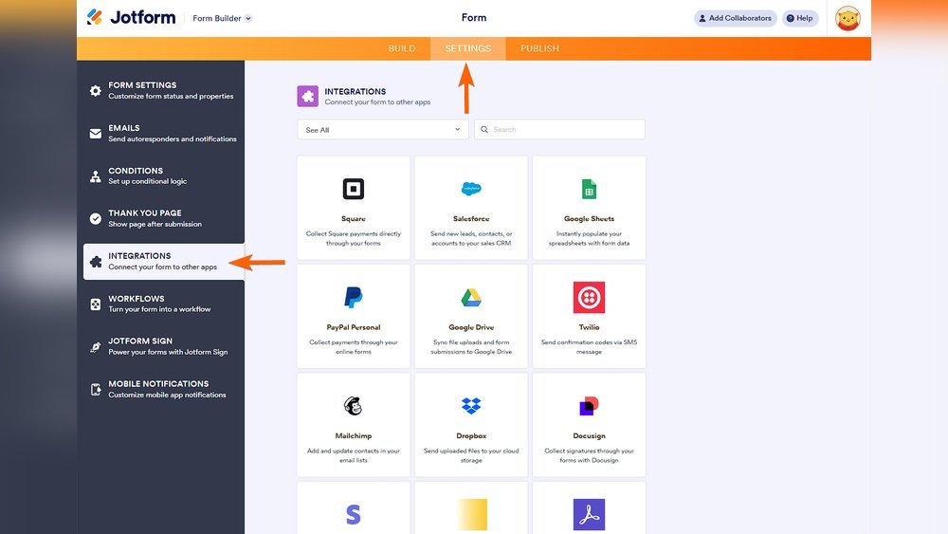Select the Square integration icon

[353, 190]
